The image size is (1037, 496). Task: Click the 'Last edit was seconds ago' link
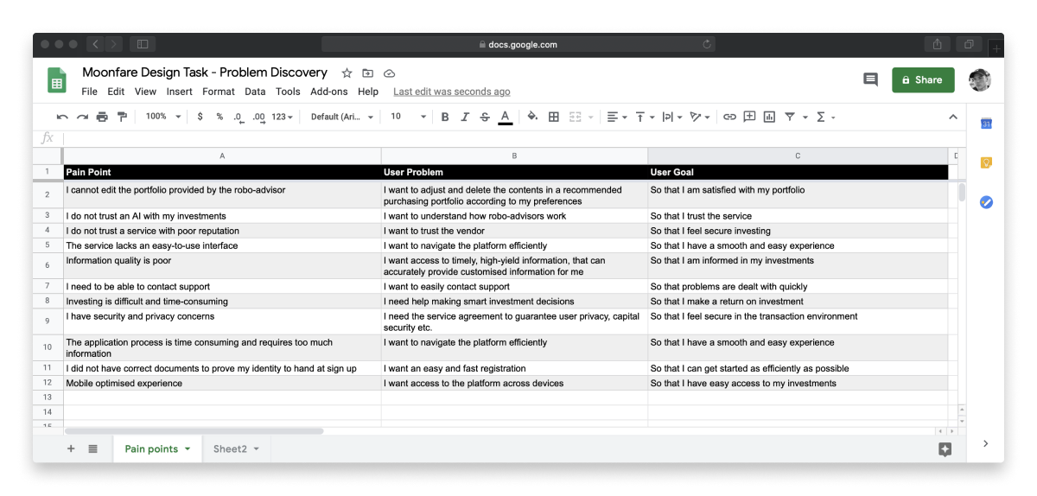[x=452, y=92]
